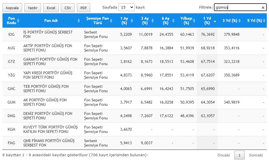
Task: Click DENİZ PORTFÖY GÜMÜŞ FON SEPETİ FONU
Action: point(48,116)
